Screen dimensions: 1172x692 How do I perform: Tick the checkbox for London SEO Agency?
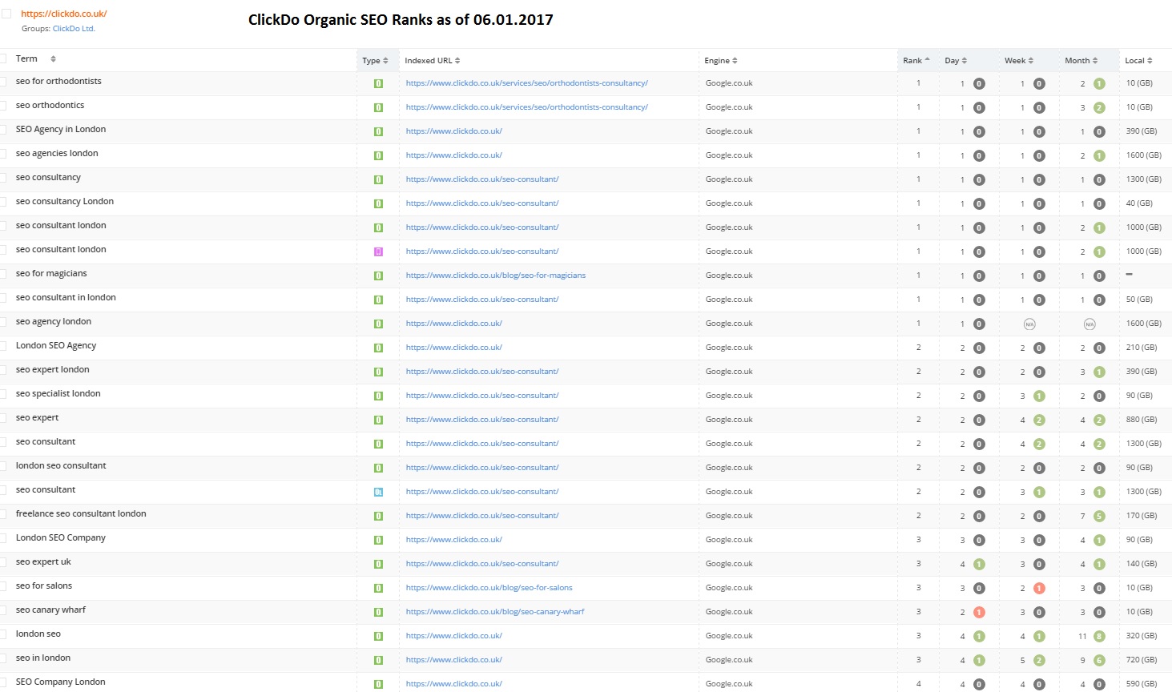pyautogui.click(x=3, y=346)
